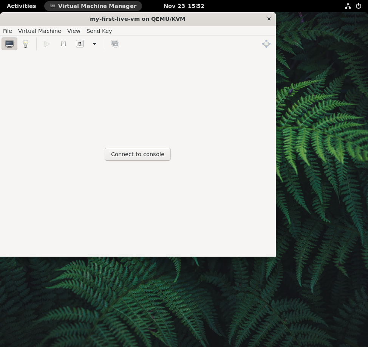The width and height of the screenshot is (368, 347).
Task: Expand the Send Key menu
Action: 99,31
